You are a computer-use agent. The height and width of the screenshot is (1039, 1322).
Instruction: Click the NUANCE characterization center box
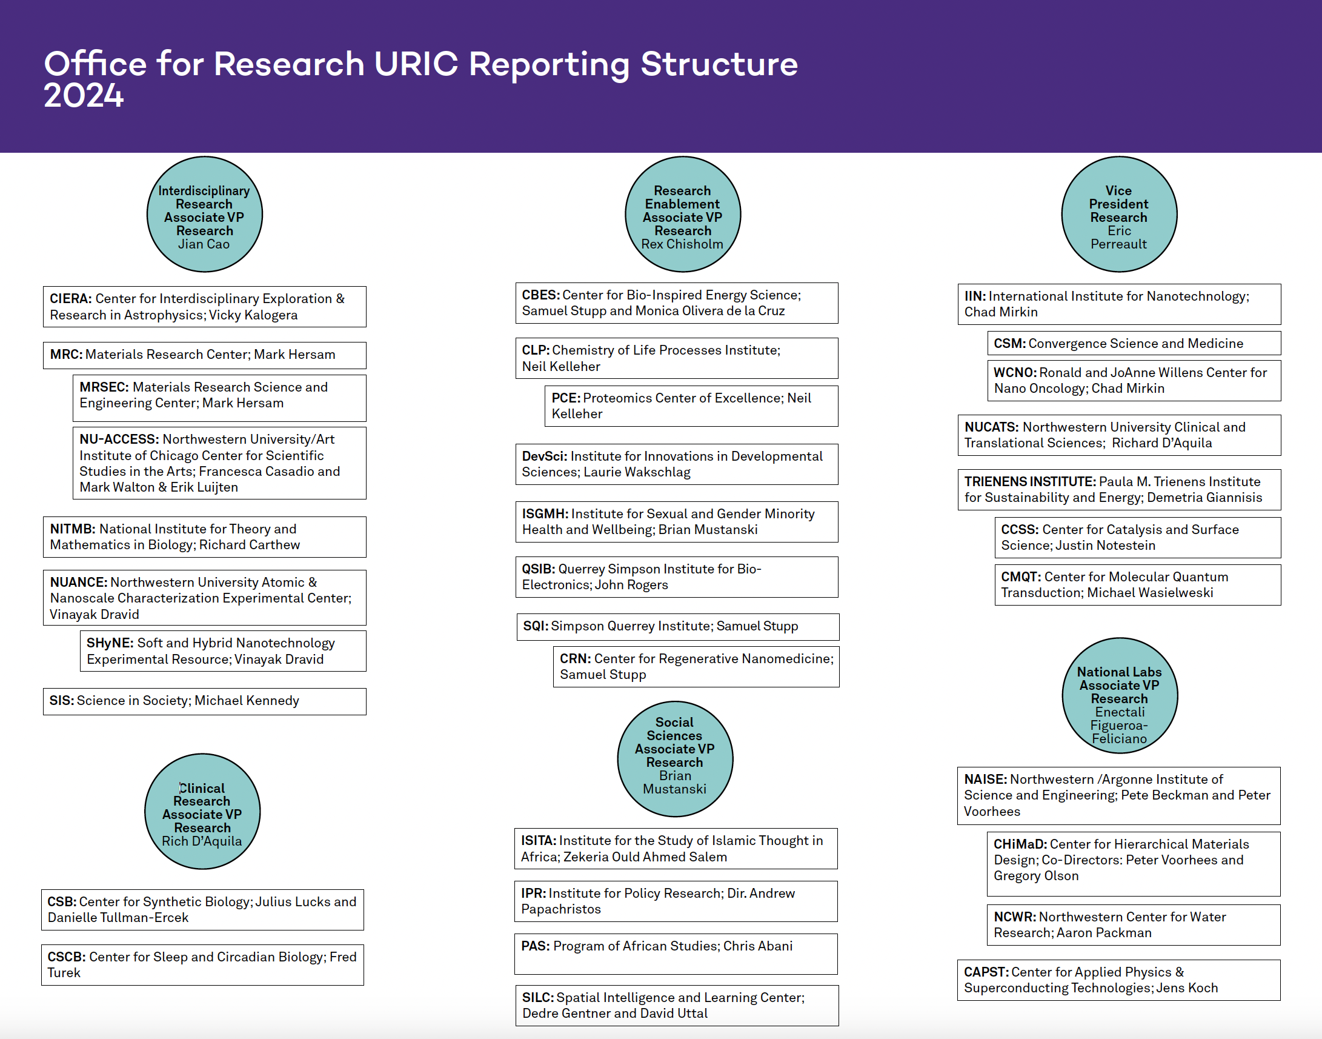[204, 597]
